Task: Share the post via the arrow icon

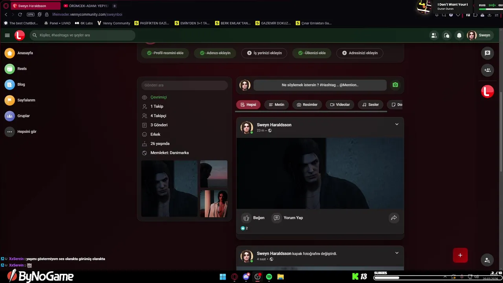Action: (x=394, y=218)
